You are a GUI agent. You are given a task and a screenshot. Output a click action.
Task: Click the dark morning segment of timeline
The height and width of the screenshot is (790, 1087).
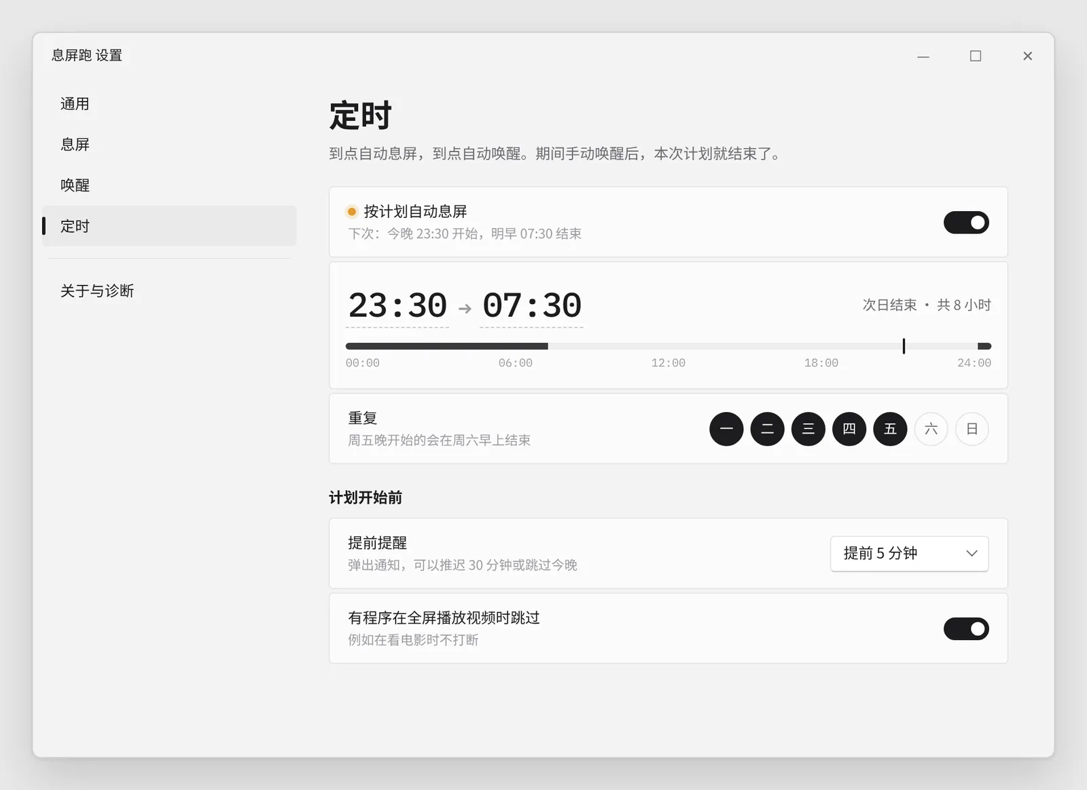pos(447,346)
